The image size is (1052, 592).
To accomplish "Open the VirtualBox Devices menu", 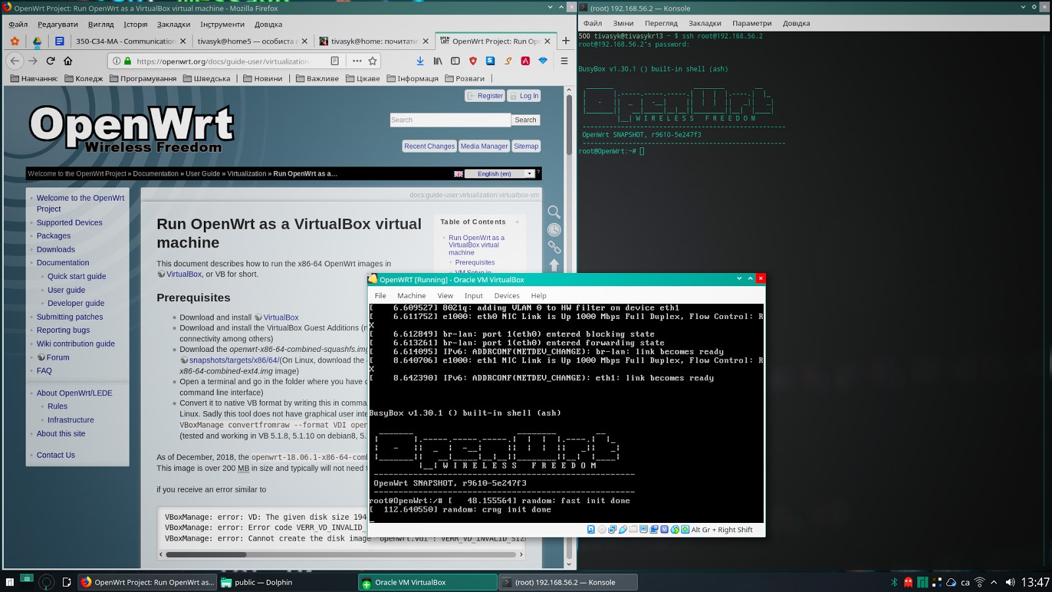I will point(507,295).
